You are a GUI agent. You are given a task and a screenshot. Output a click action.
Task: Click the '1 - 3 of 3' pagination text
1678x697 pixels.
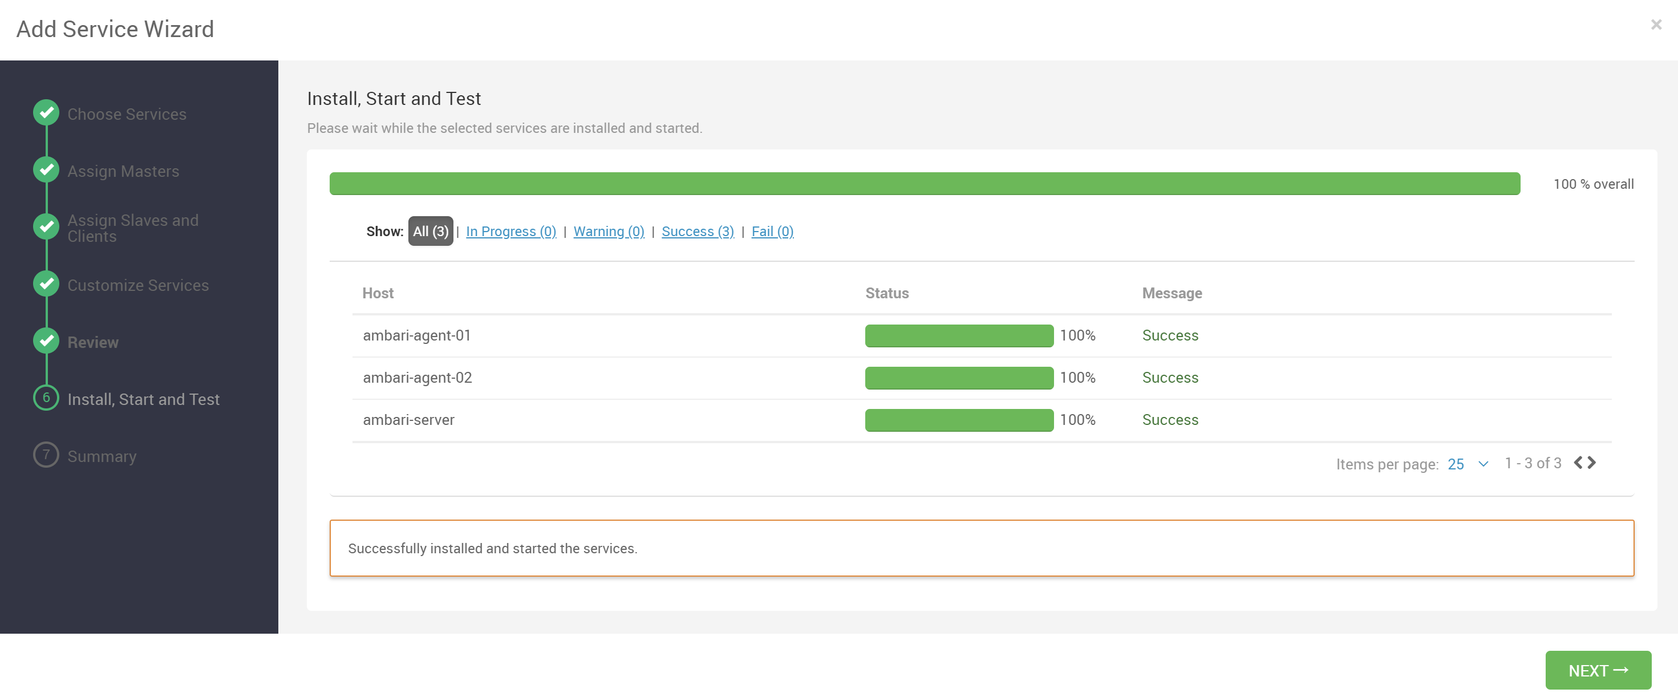(x=1533, y=463)
